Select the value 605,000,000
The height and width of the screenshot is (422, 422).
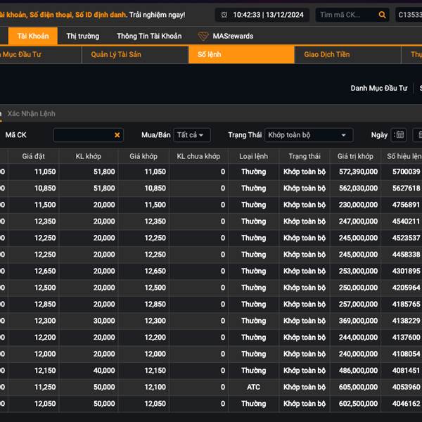coord(358,388)
